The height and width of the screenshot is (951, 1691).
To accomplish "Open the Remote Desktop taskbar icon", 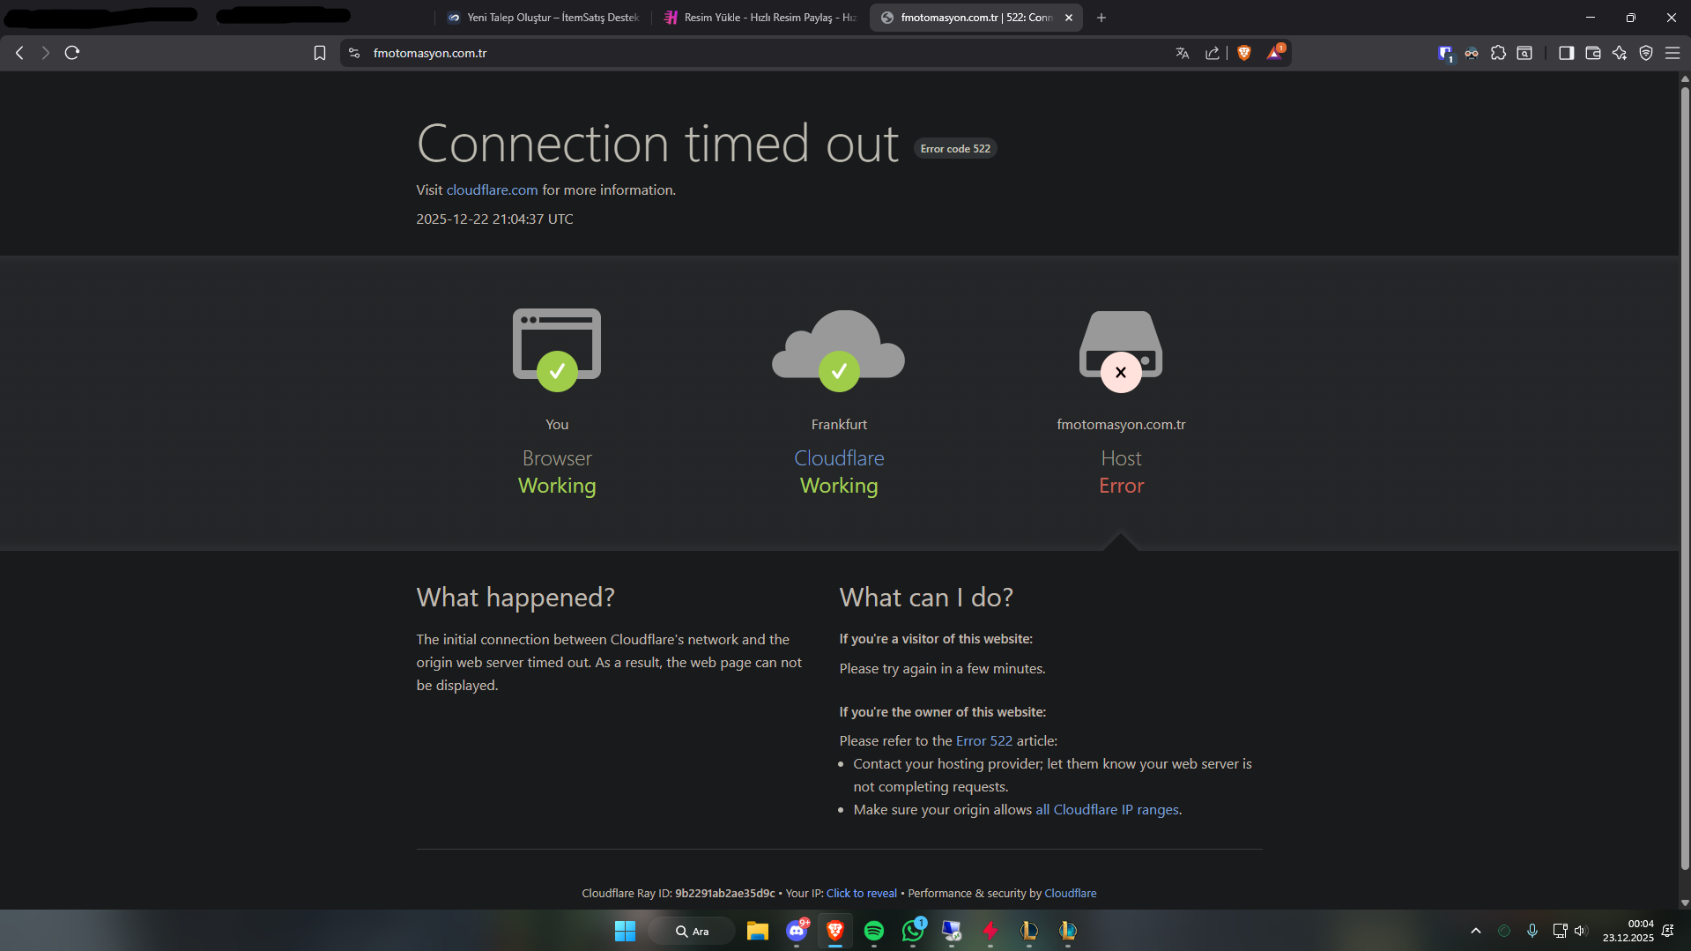I will pyautogui.click(x=952, y=931).
